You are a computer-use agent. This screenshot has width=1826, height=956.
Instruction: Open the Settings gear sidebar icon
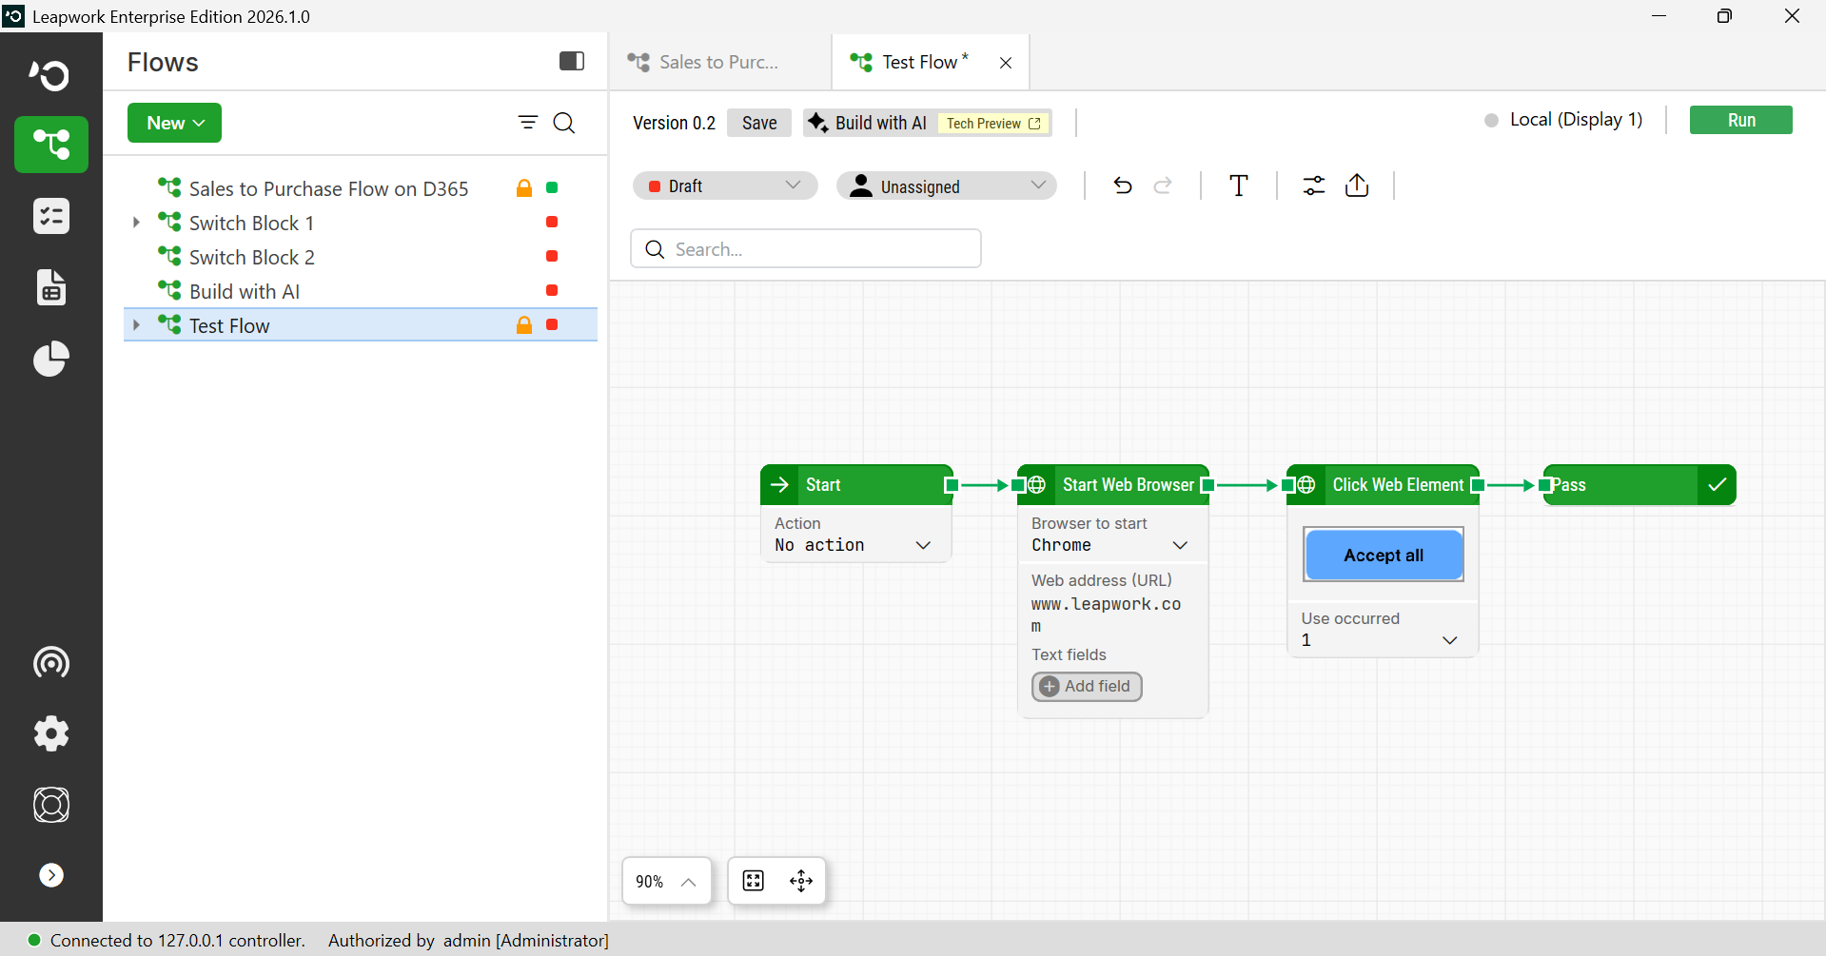point(51,733)
